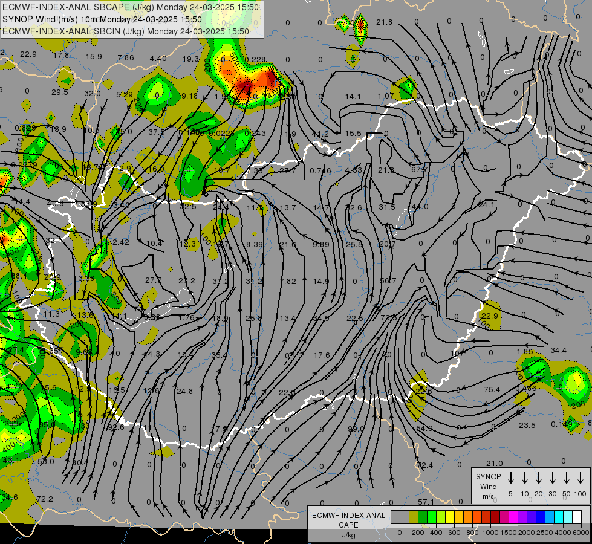Click the 17.6 value on the map
Image resolution: width=592 pixels, height=544 pixels.
[322, 355]
